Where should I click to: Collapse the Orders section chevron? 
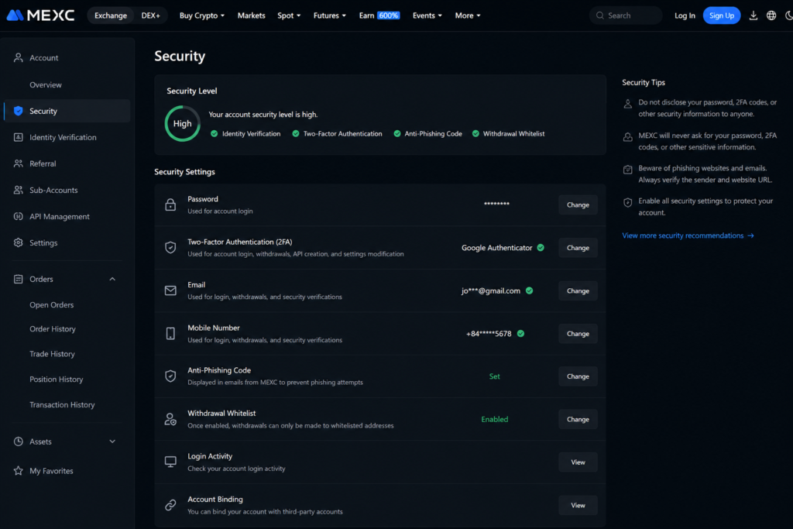(112, 279)
